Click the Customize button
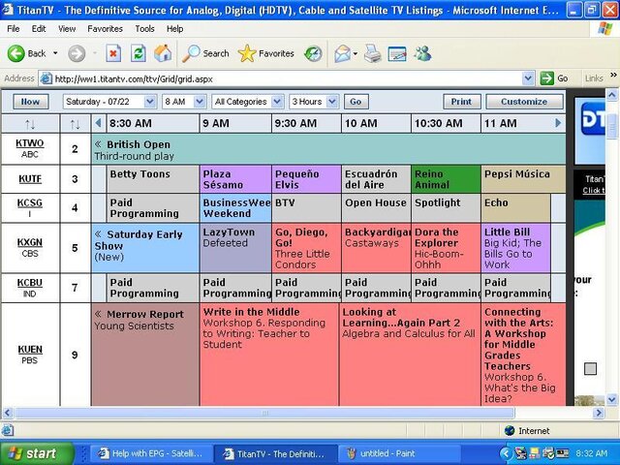The image size is (620, 465). point(524,102)
